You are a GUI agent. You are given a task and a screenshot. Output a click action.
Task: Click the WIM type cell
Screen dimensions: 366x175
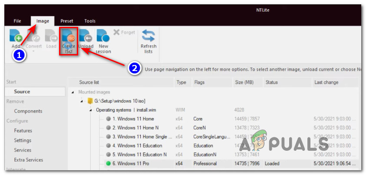tap(180, 110)
